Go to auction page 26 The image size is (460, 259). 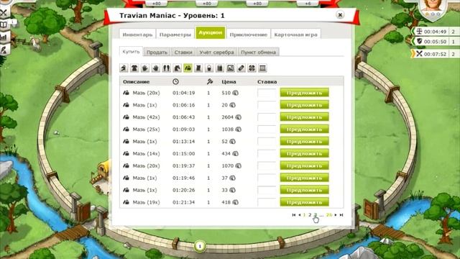[x=329, y=215]
